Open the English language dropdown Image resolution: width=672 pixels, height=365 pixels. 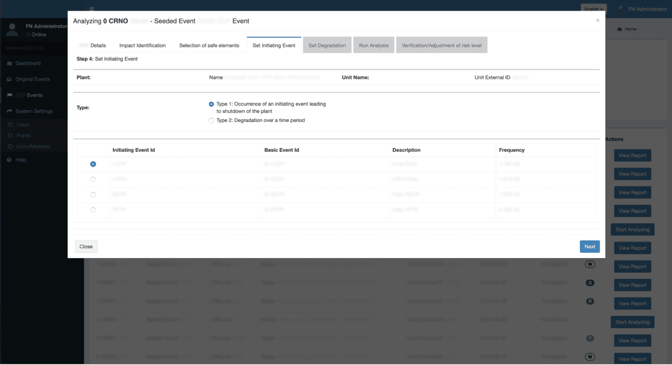click(x=593, y=9)
